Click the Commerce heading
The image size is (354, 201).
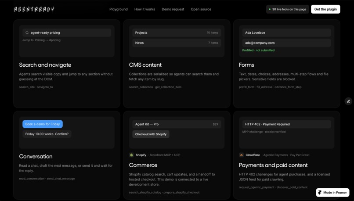[x=143, y=165]
